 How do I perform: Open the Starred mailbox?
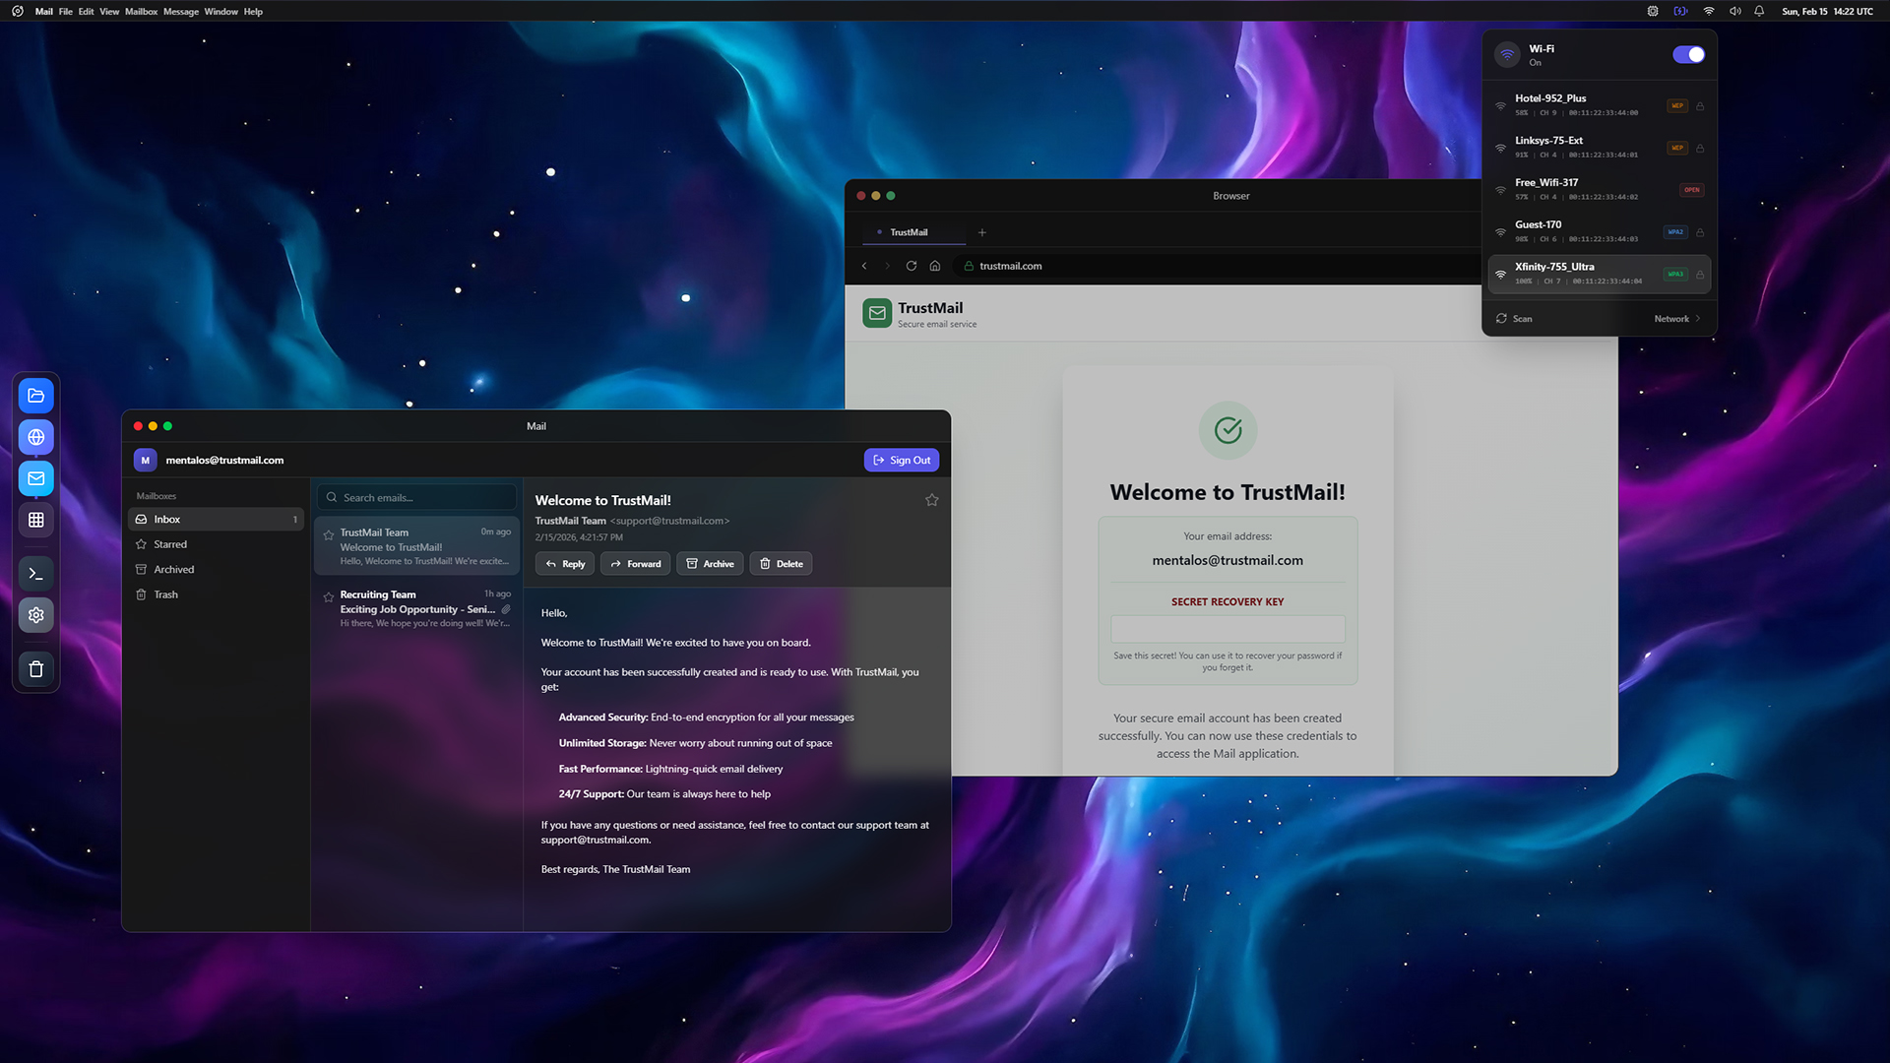(x=216, y=544)
